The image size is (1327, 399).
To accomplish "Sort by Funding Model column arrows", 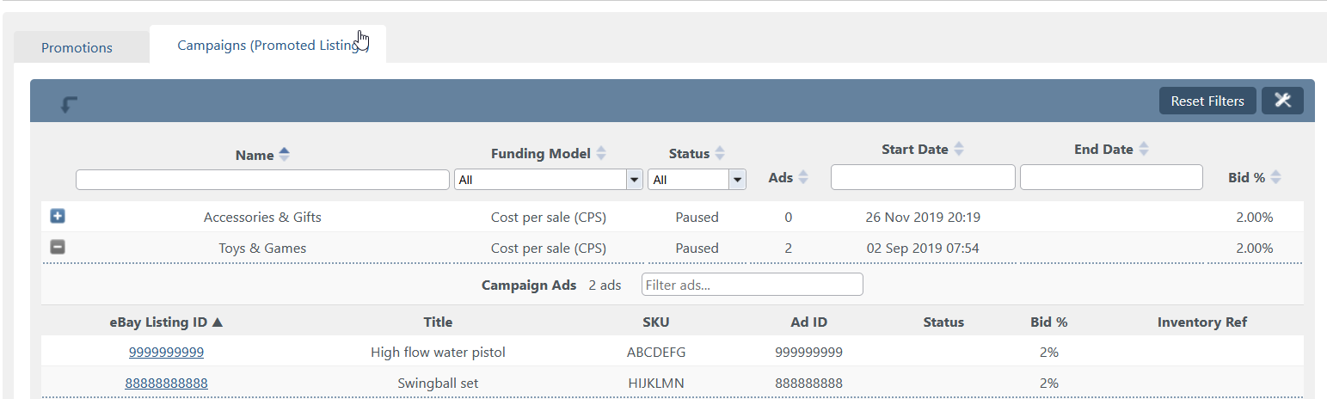I will click(x=601, y=153).
